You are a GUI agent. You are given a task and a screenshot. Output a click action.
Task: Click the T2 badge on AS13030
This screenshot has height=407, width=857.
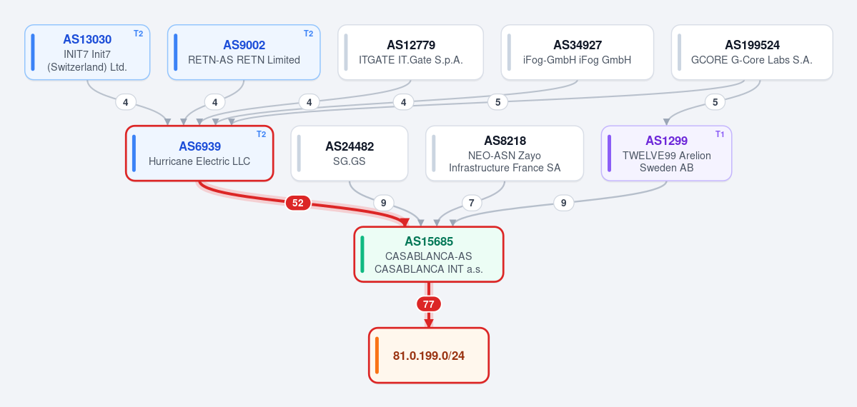138,34
